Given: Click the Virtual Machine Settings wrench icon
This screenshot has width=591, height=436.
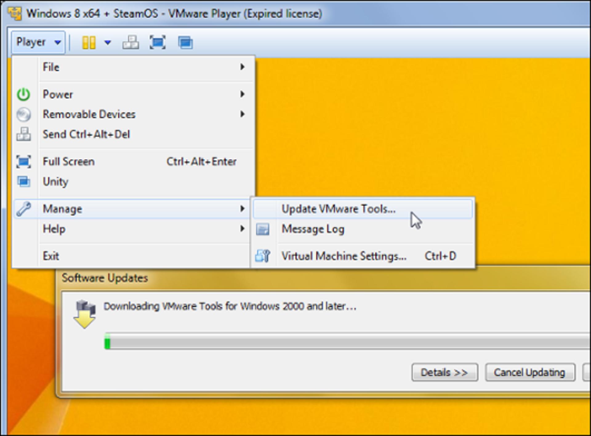Looking at the screenshot, I should (263, 256).
